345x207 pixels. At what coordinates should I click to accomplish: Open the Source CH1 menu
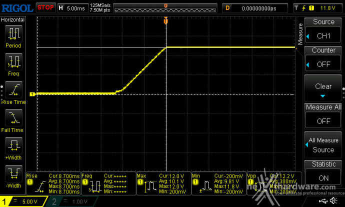[323, 30]
